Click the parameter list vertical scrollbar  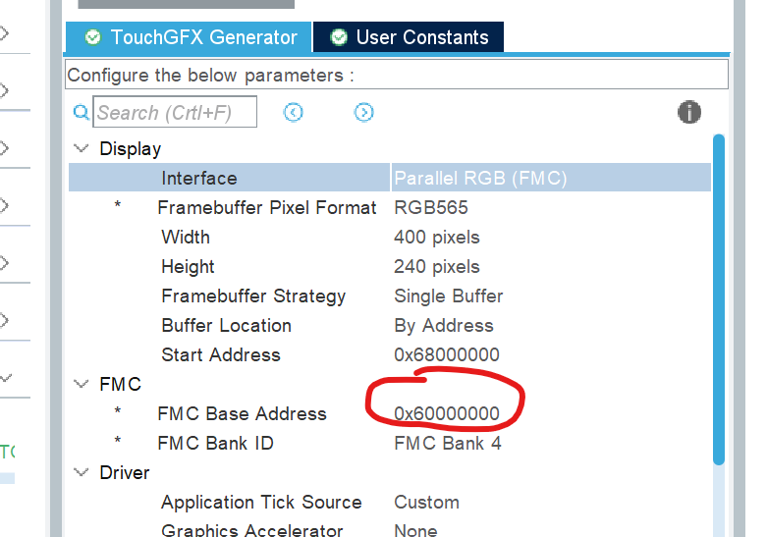coord(719,299)
